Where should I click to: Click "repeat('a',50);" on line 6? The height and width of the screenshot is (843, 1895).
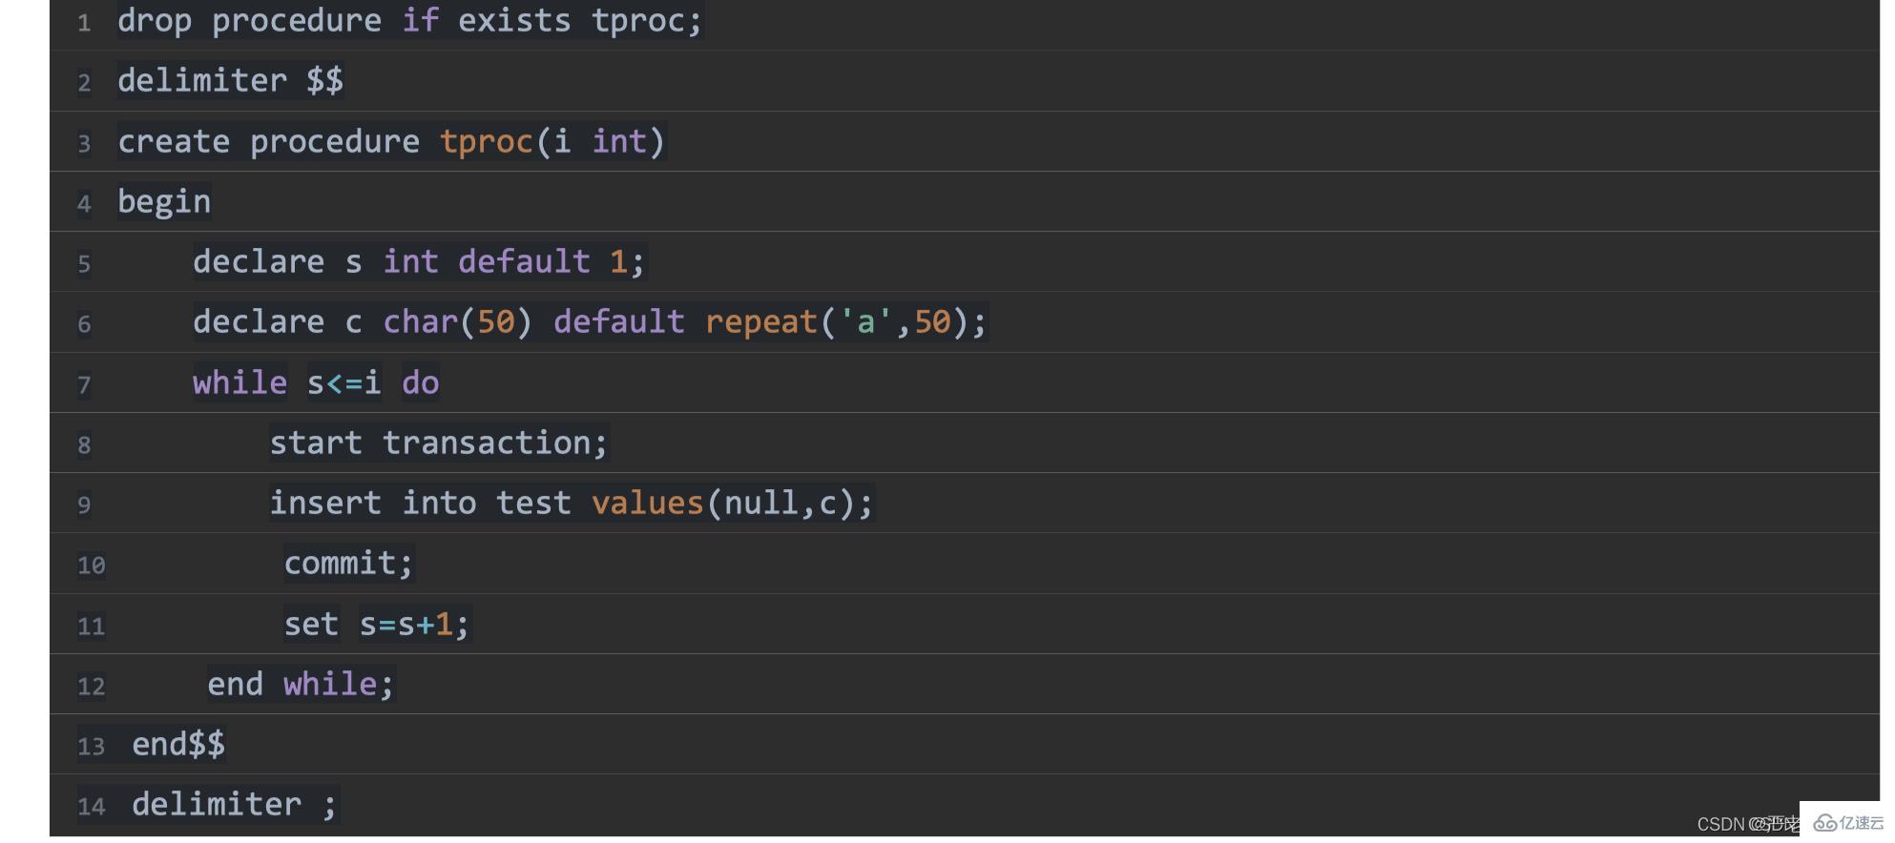click(x=846, y=321)
